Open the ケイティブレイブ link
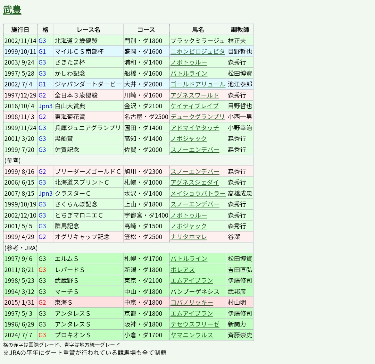Viewport: 375px width, 364px height. click(x=194, y=106)
